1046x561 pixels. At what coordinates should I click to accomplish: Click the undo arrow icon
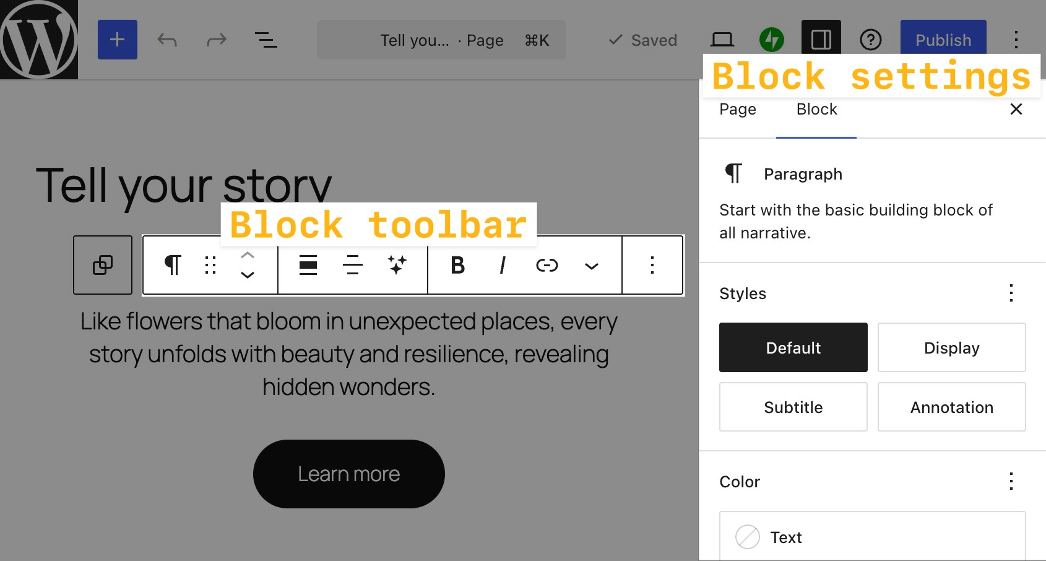(x=166, y=40)
